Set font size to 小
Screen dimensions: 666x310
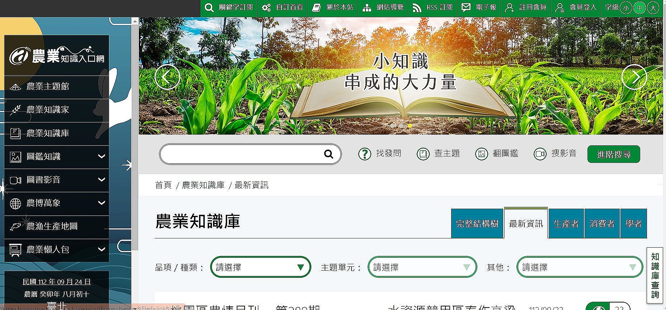click(x=626, y=8)
